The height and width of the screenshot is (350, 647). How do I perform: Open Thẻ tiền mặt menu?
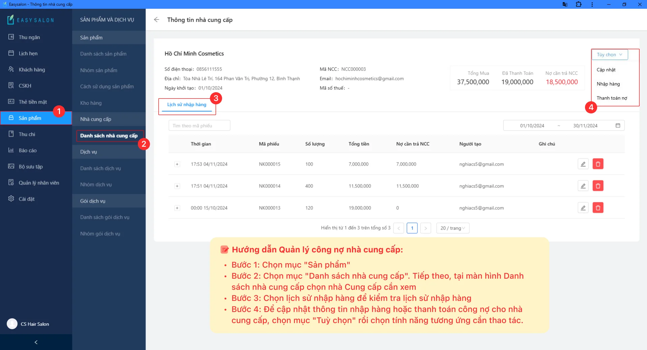click(36, 102)
